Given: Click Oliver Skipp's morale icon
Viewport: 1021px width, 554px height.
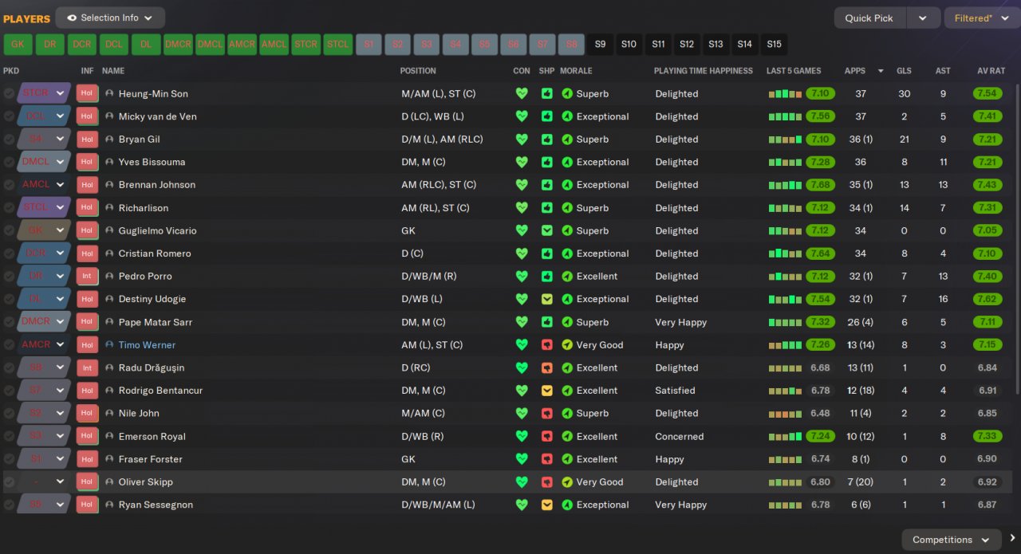Looking at the screenshot, I should (567, 482).
